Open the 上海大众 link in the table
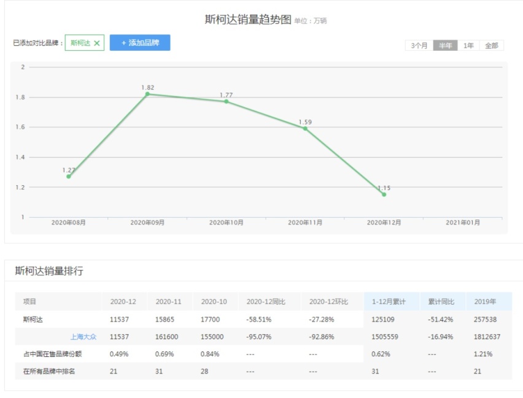The height and width of the screenshot is (398, 523). (x=83, y=337)
